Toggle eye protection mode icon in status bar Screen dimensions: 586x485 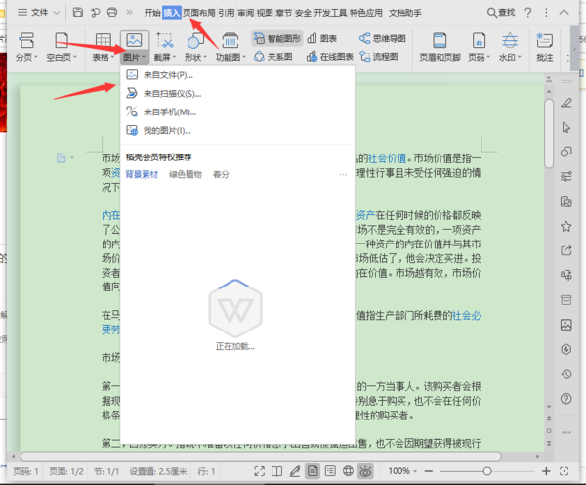(x=365, y=471)
